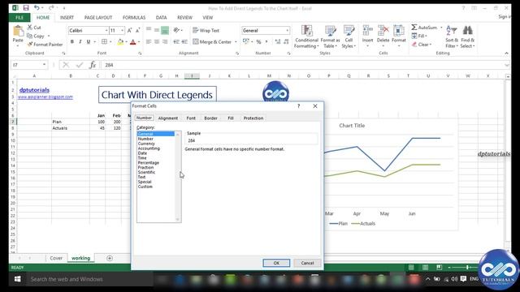The width and height of the screenshot is (520, 292).
Task: Select Custom in Category list
Action: [x=145, y=187]
